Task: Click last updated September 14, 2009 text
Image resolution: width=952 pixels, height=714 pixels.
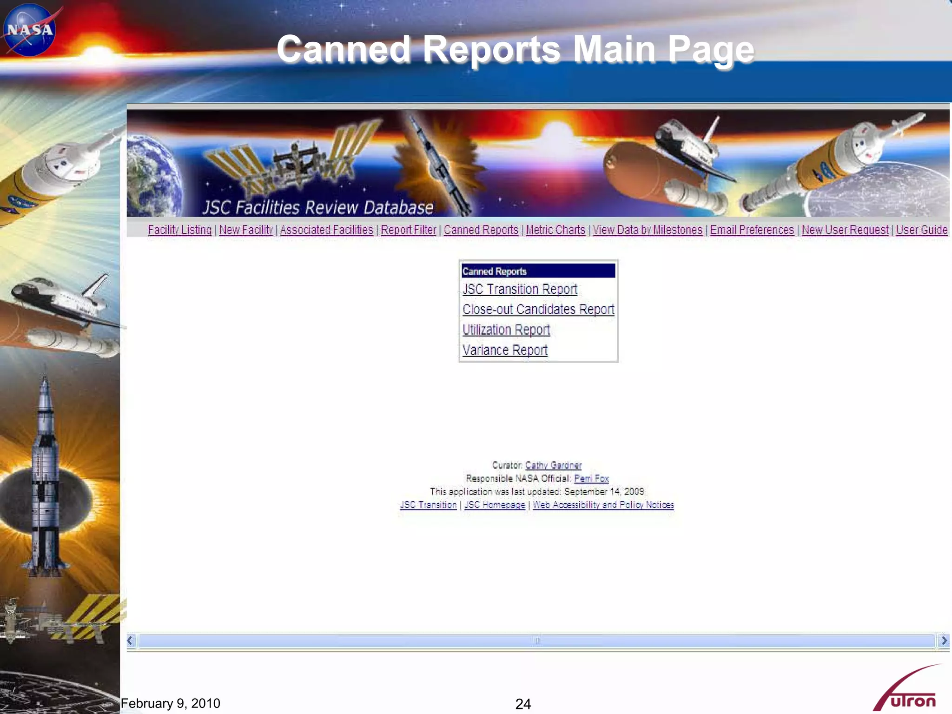Action: tap(537, 492)
